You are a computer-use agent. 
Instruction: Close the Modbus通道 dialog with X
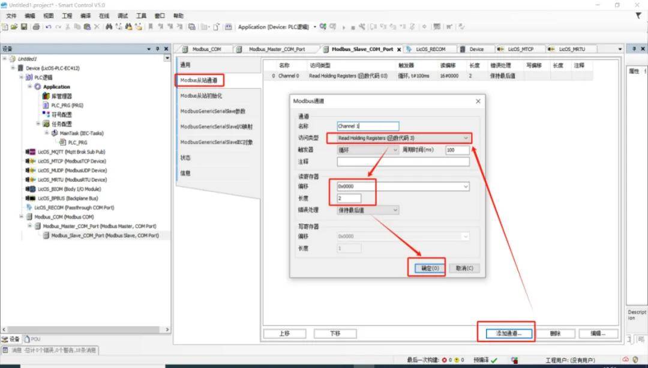pyautogui.click(x=478, y=102)
